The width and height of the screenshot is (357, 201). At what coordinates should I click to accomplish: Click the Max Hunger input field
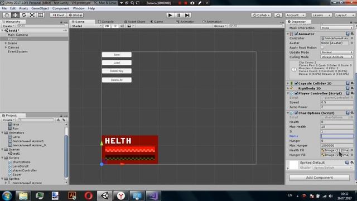coord(337,145)
